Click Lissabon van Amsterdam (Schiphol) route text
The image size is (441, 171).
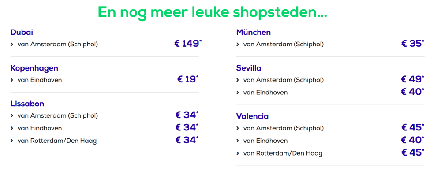58,115
